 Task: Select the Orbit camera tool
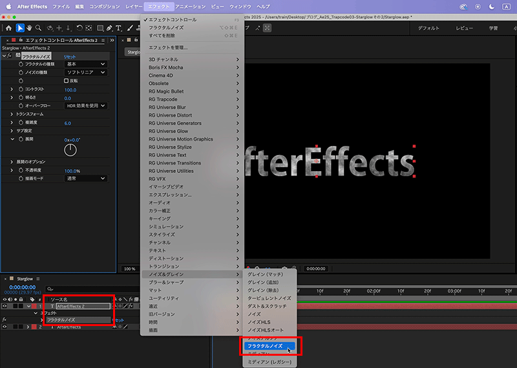(50, 28)
